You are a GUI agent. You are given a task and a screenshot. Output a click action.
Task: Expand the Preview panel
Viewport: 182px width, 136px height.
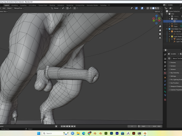tap(175, 62)
